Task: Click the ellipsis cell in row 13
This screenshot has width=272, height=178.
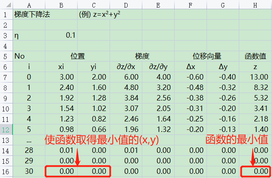Action: point(29,139)
